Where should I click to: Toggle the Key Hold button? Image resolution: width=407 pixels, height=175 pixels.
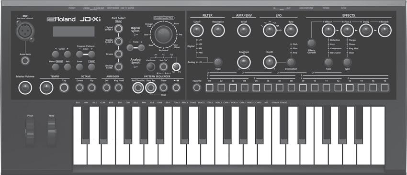(x=119, y=87)
